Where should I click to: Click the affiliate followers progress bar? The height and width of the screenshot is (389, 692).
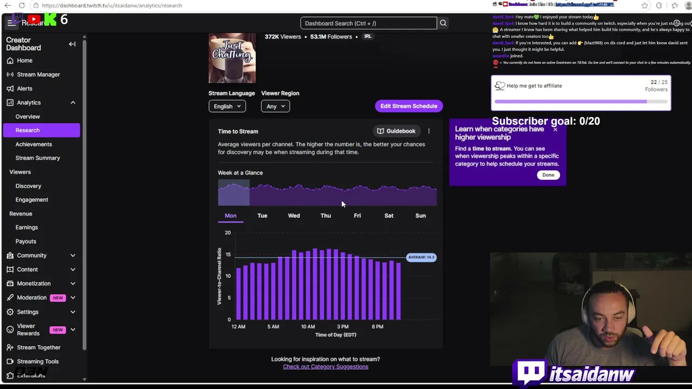[581, 101]
